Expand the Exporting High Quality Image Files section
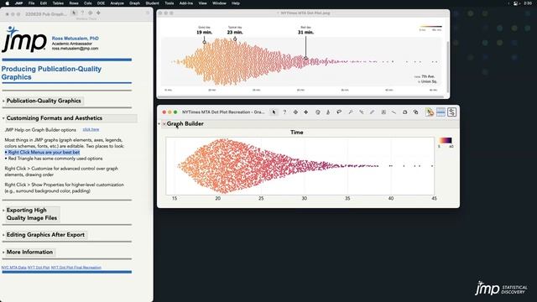Screen dimensions: 537x302 [3, 211]
